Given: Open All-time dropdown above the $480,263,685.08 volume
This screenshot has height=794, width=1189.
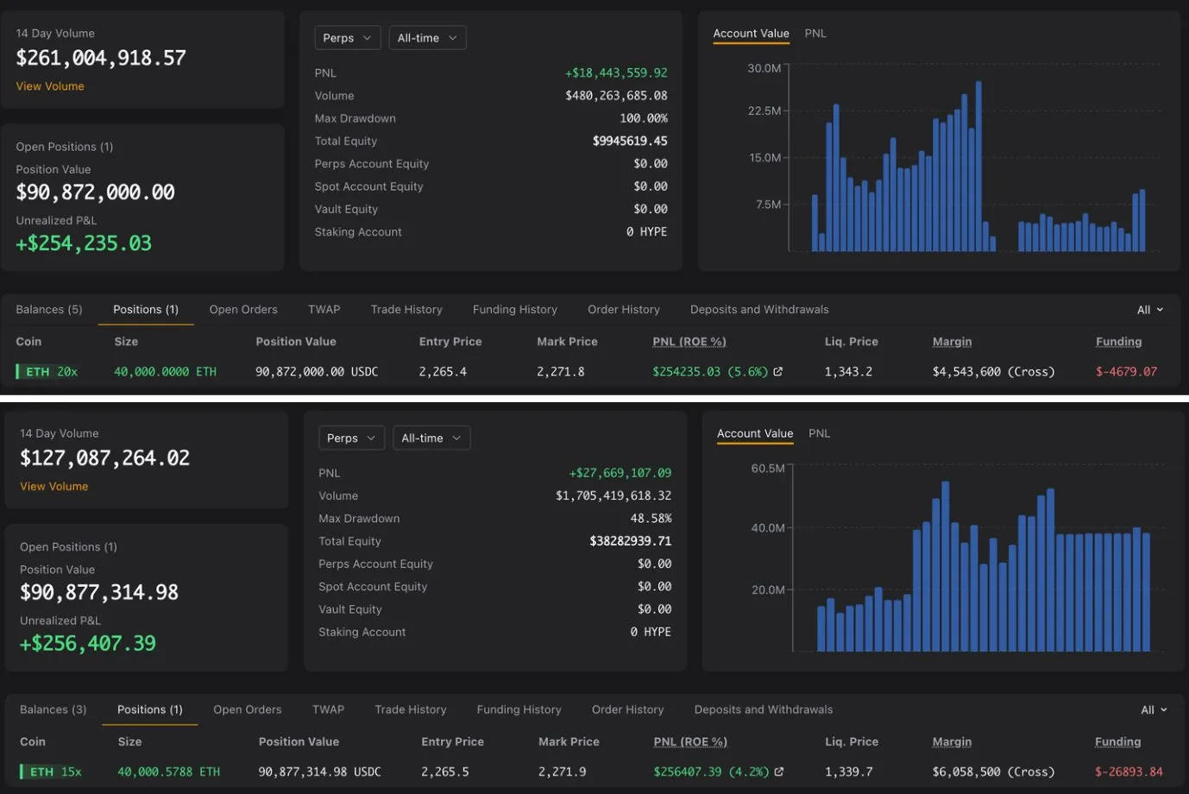Looking at the screenshot, I should (x=427, y=38).
